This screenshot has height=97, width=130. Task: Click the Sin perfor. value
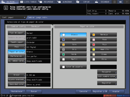click(38, 56)
